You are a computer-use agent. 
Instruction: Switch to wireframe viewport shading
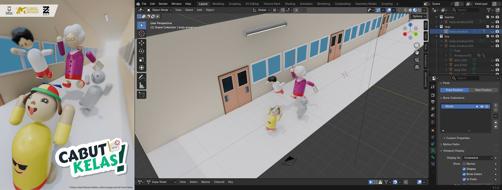[405, 10]
